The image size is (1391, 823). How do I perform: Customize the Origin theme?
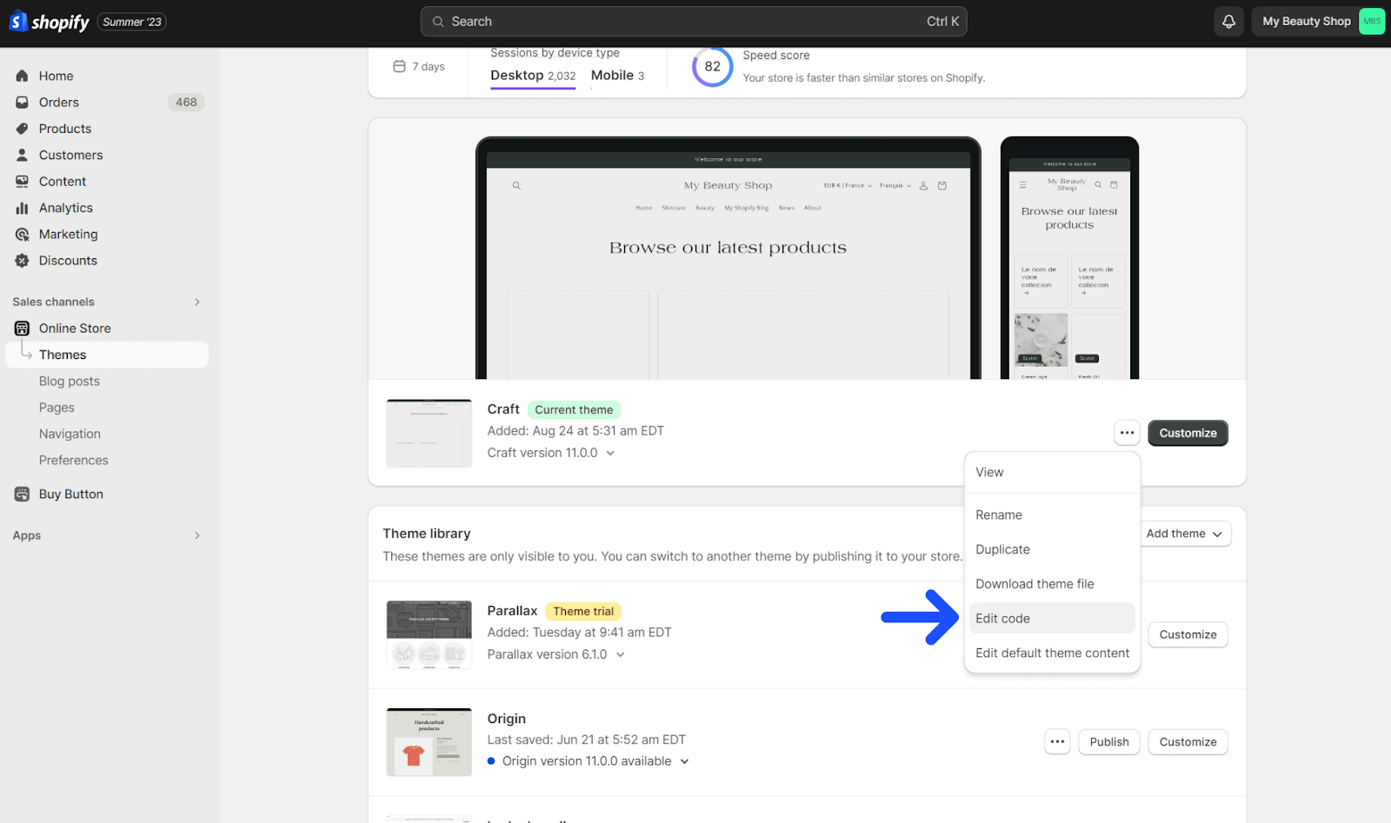pyautogui.click(x=1188, y=742)
